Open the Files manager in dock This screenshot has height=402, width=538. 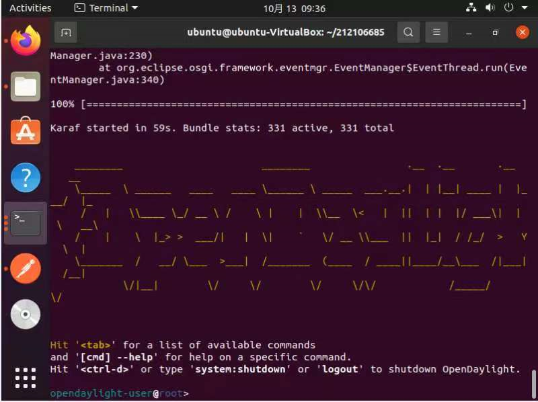tap(26, 87)
